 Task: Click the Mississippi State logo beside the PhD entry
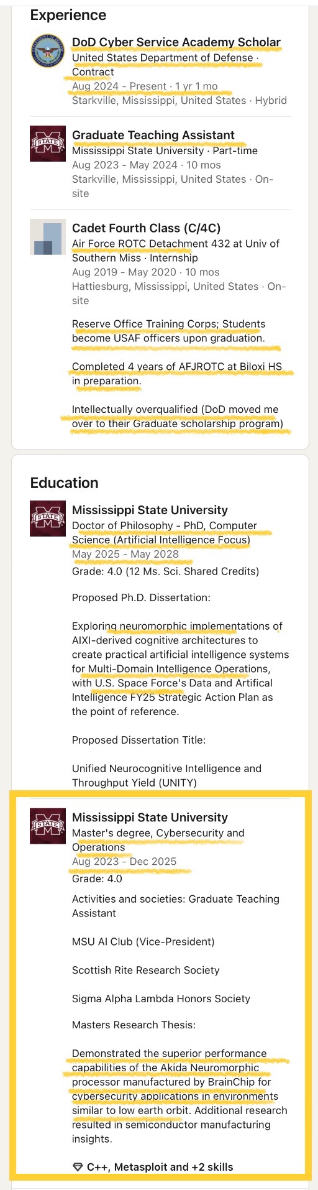click(x=48, y=518)
